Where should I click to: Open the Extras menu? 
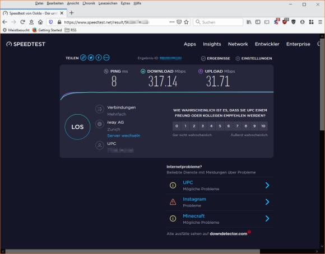pyautogui.click(x=126, y=3)
